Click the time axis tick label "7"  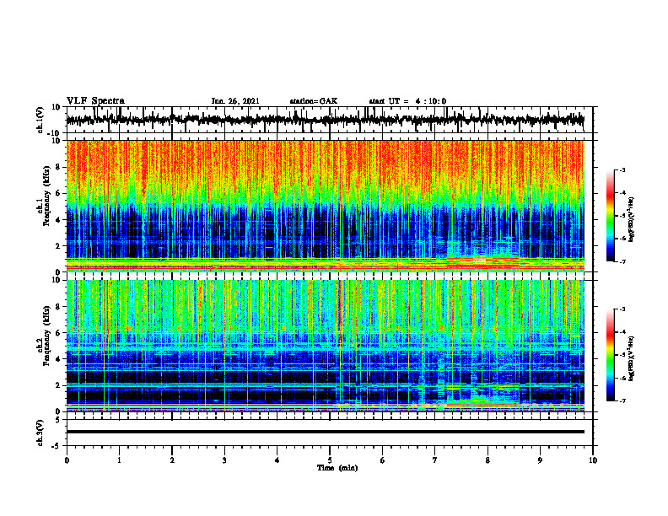tap(435, 460)
